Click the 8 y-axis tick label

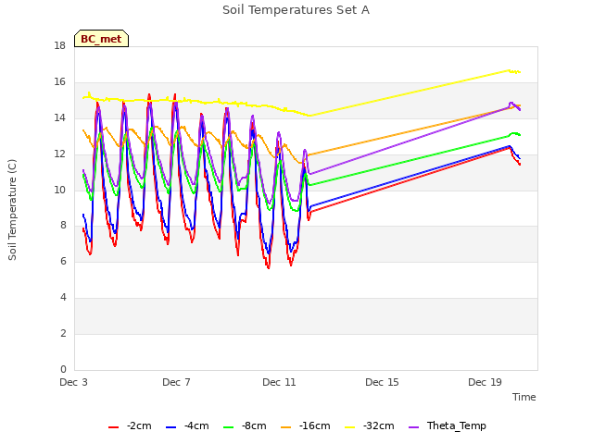coord(63,226)
